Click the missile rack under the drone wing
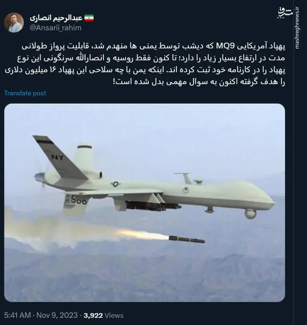The image size is (307, 325). coord(153,206)
